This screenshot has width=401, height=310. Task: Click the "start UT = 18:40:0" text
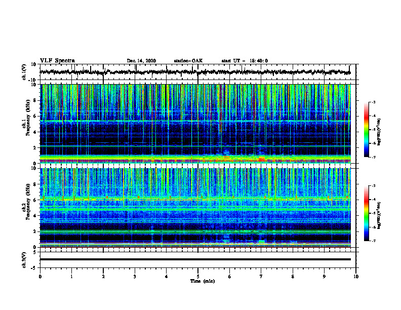pyautogui.click(x=245, y=61)
